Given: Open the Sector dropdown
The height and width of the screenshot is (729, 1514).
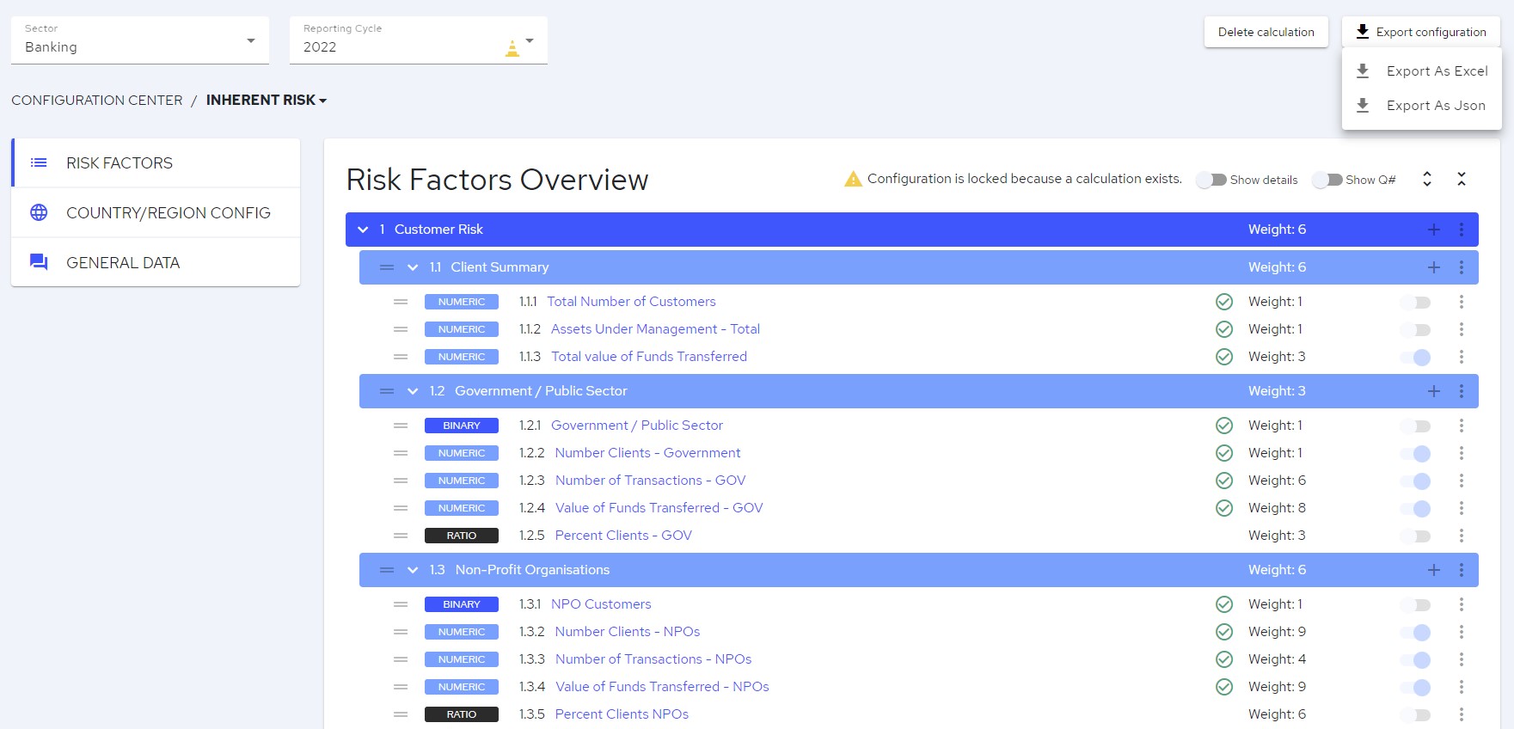Looking at the screenshot, I should tap(139, 40).
